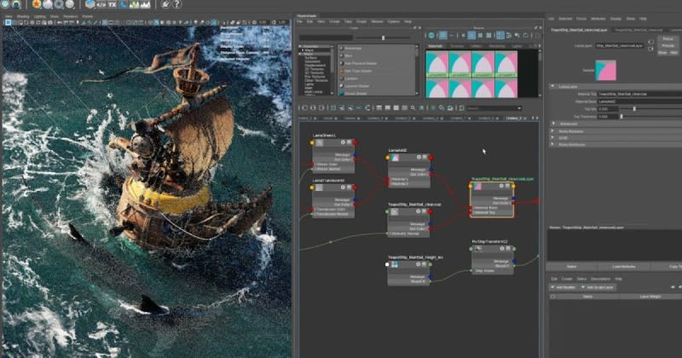682x358 pixels.
Task: Open the question-mark help shelf icon
Action: 176,4
